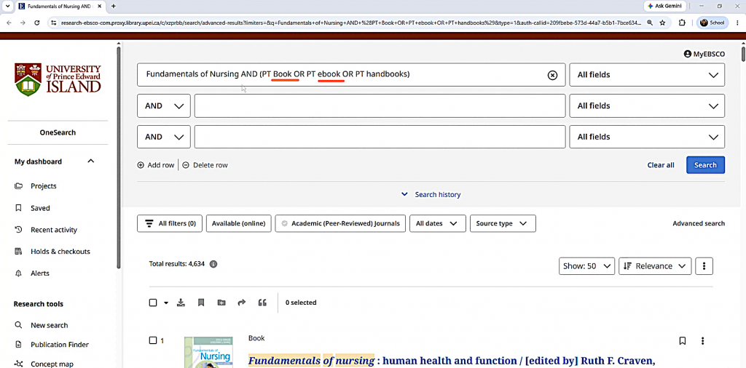This screenshot has height=368, width=746.
Task: Click the browser address bar
Action: point(350,23)
